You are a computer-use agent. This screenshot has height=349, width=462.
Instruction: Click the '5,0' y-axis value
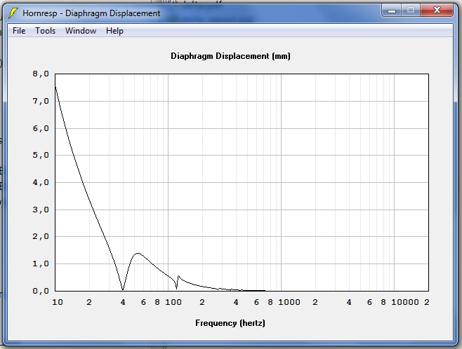point(41,155)
